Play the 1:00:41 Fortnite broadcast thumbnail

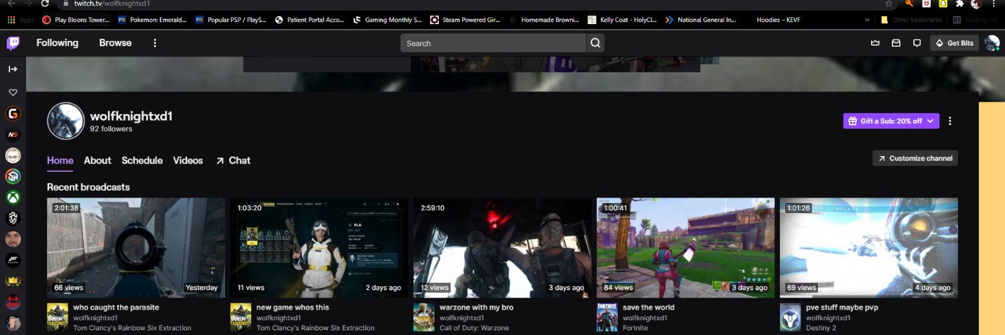point(685,247)
